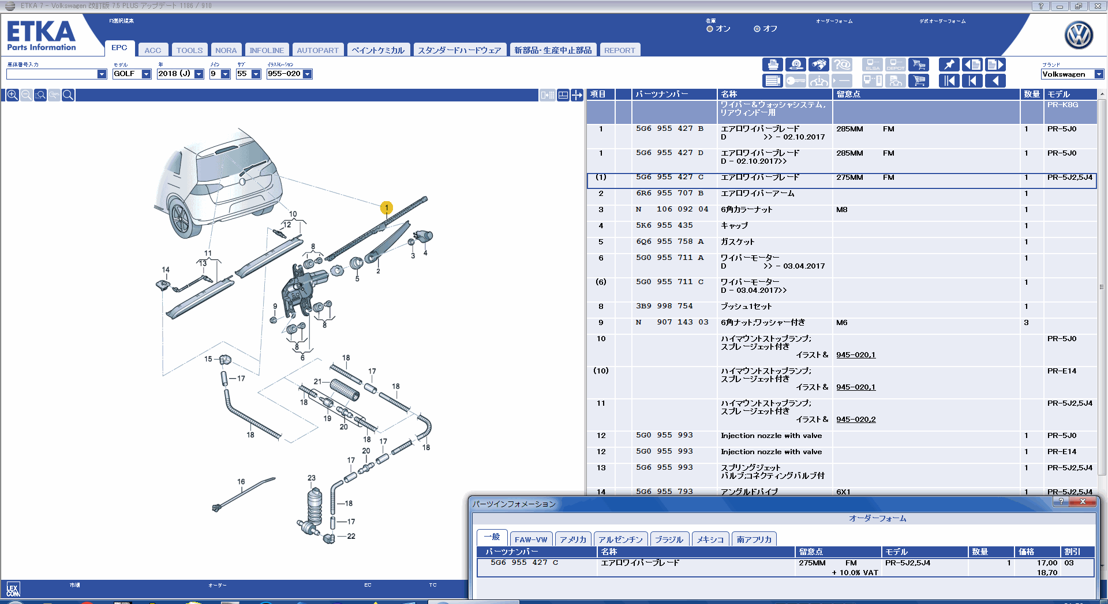1108x604 pixels.
Task: Switch to the AUTOPART tab
Action: tap(318, 50)
